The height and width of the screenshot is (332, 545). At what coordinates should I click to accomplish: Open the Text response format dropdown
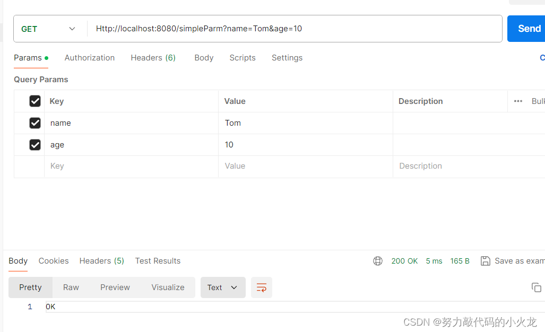click(222, 287)
